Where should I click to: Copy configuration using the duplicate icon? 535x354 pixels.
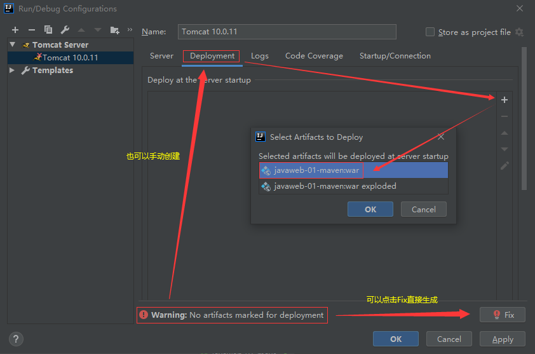(x=48, y=30)
